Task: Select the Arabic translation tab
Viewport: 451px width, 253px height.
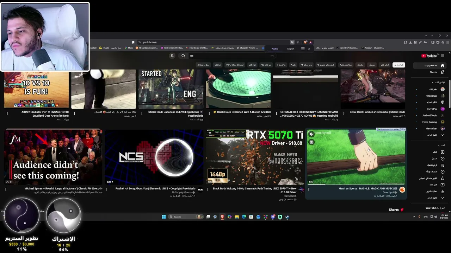Action: (x=275, y=49)
